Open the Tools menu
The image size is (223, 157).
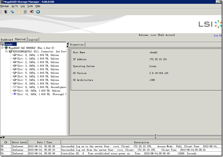pos(30,6)
